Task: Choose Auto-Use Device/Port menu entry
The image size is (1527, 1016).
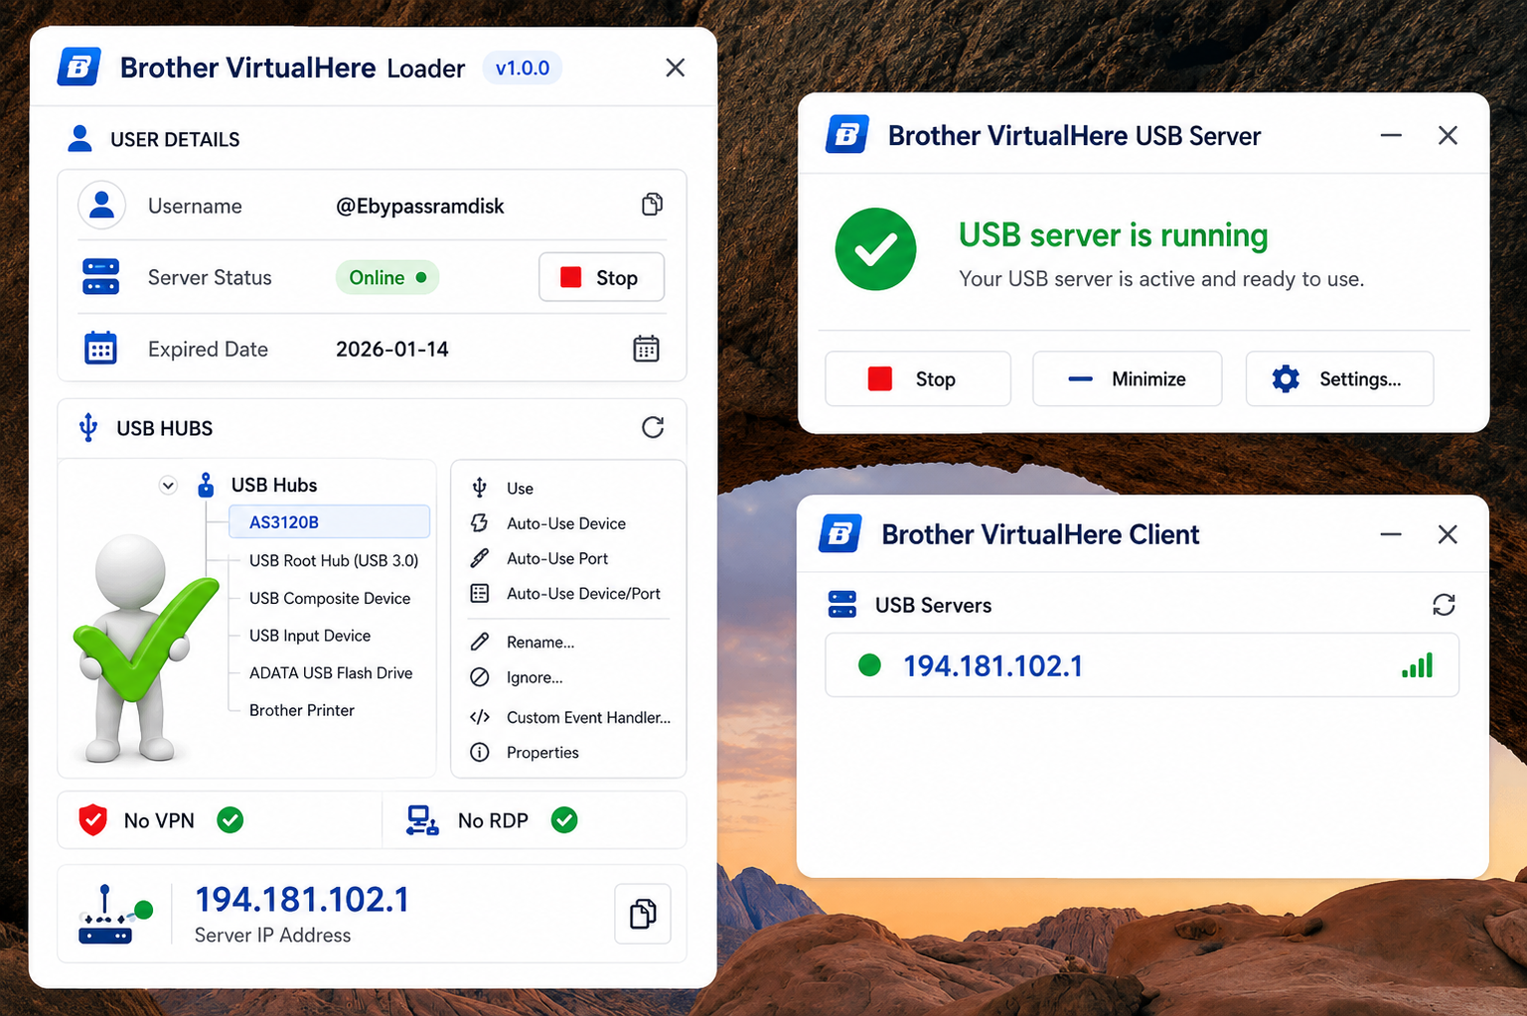Action: (568, 594)
